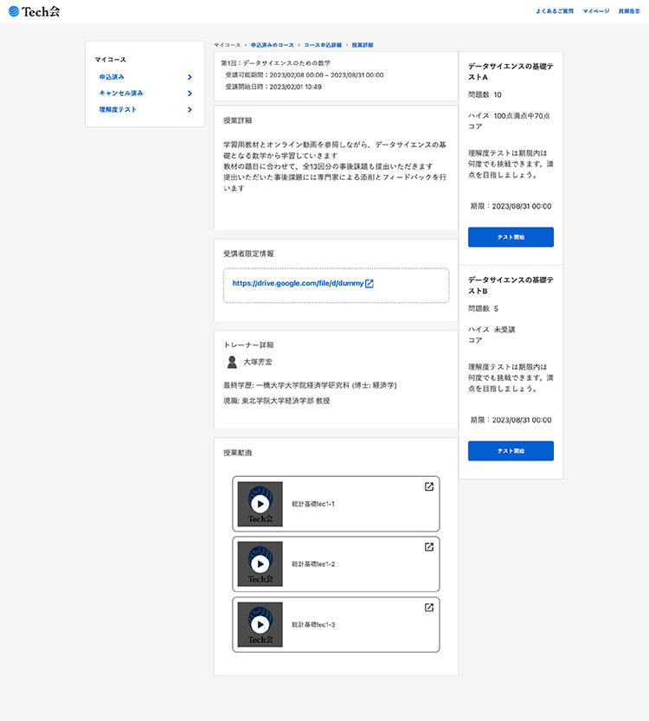
Task: Expand 理解度テスト chevron in sidebar
Action: (x=190, y=109)
